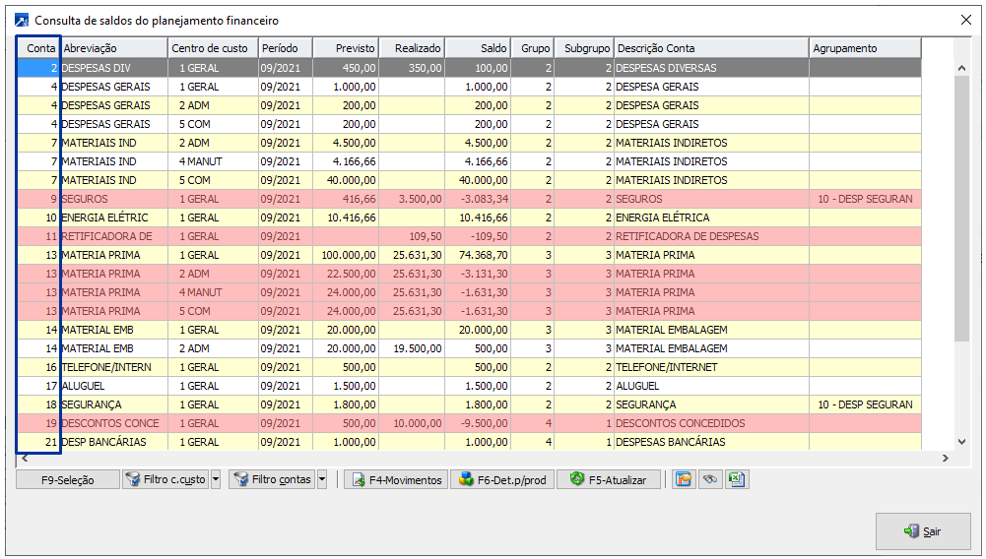986x559 pixels.
Task: Expand the Filtro contas dropdown arrow
Action: point(321,479)
